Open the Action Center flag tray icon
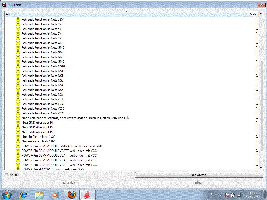Image resolution: width=267 pixels, height=200 pixels. click(227, 195)
